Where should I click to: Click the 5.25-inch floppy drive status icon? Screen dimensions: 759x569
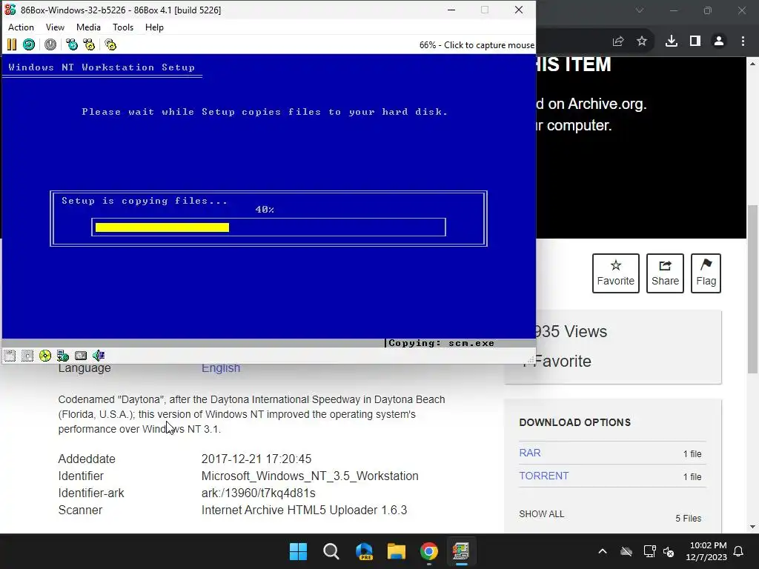[27, 356]
